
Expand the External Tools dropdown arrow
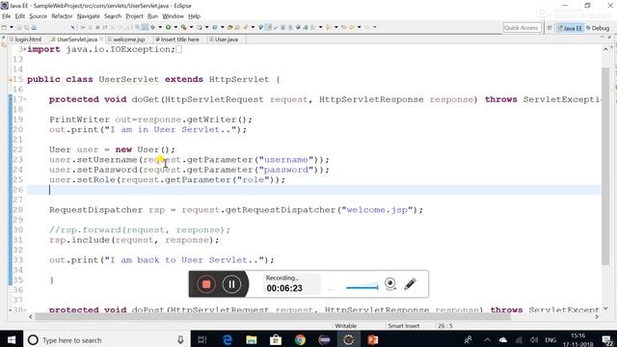coord(191,27)
